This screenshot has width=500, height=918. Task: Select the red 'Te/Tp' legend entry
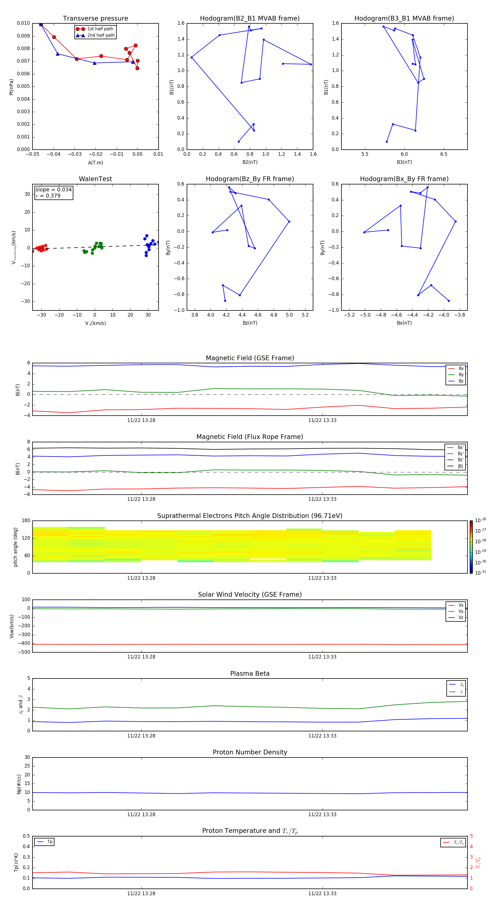point(453,842)
